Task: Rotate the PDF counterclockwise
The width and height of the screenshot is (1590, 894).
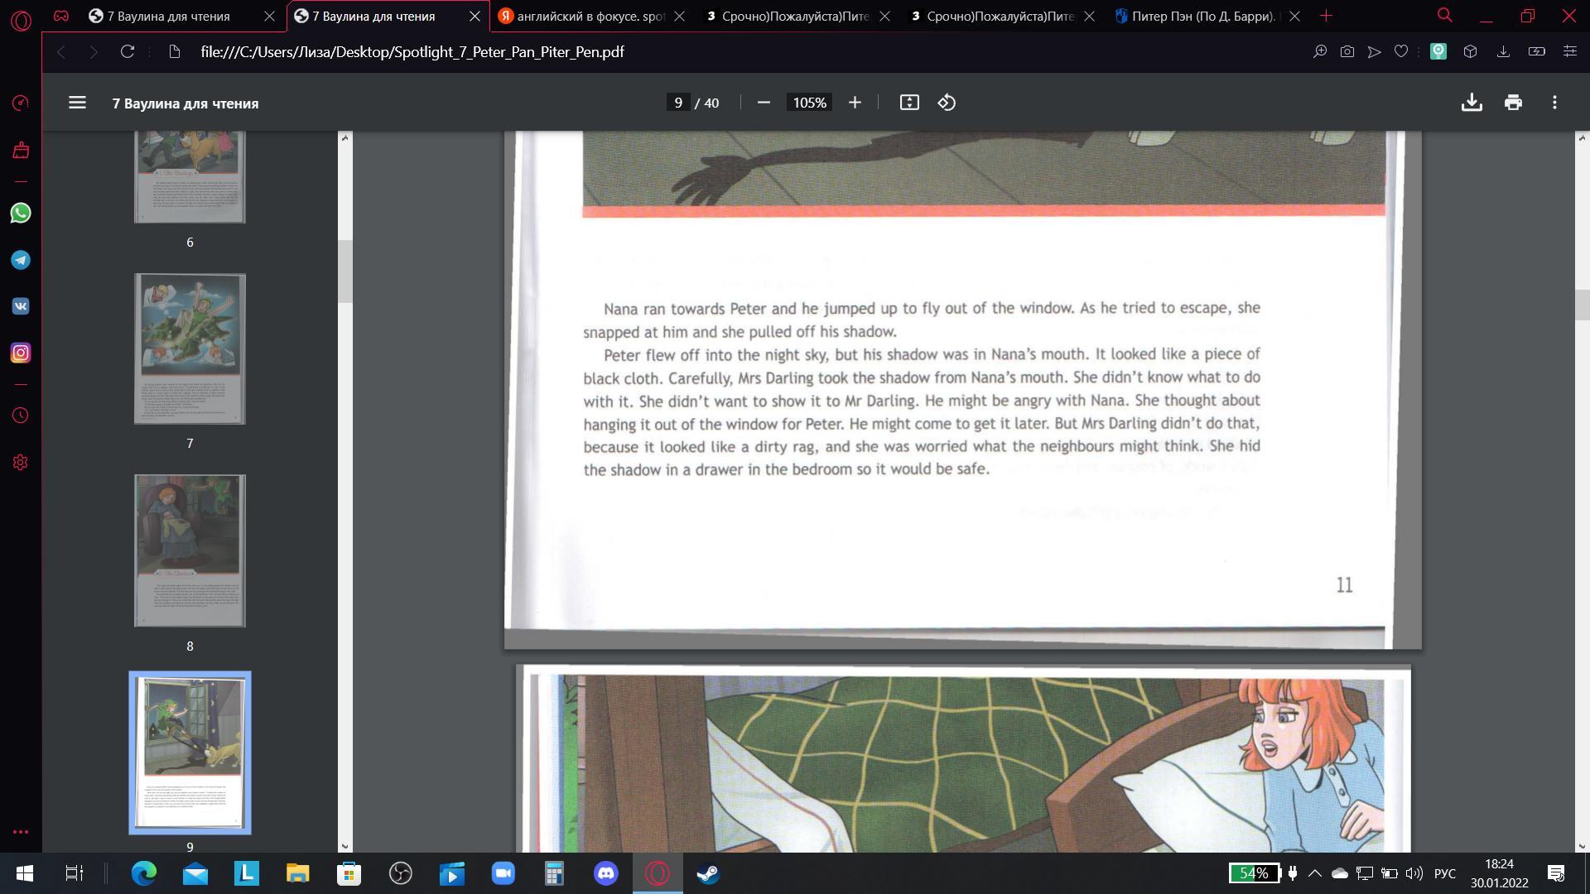Action: coord(947,103)
